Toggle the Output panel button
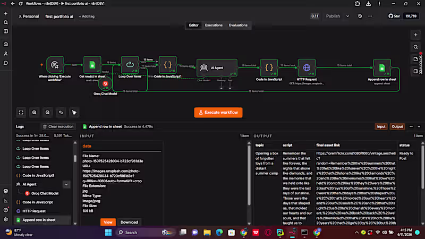The image size is (425, 239). point(397,126)
